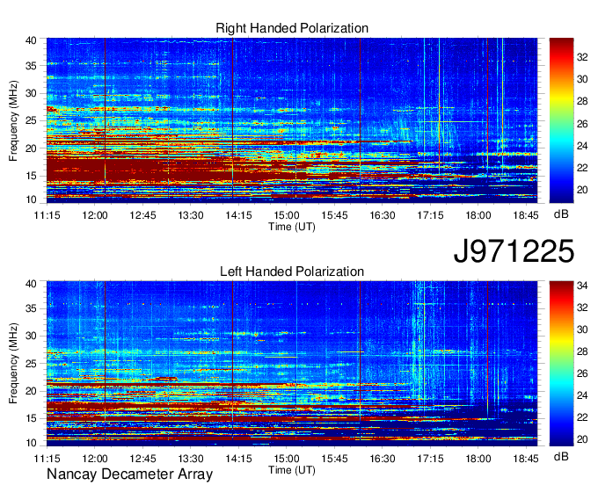
Task: Select Frequency (MHz) axis label of Left Handed plot
Action: point(13,363)
